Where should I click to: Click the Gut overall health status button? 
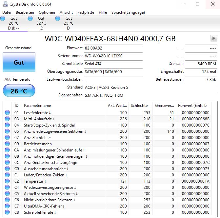(x=19, y=62)
